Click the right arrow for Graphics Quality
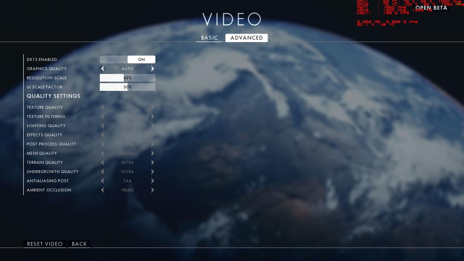The width and height of the screenshot is (464, 261). click(153, 69)
